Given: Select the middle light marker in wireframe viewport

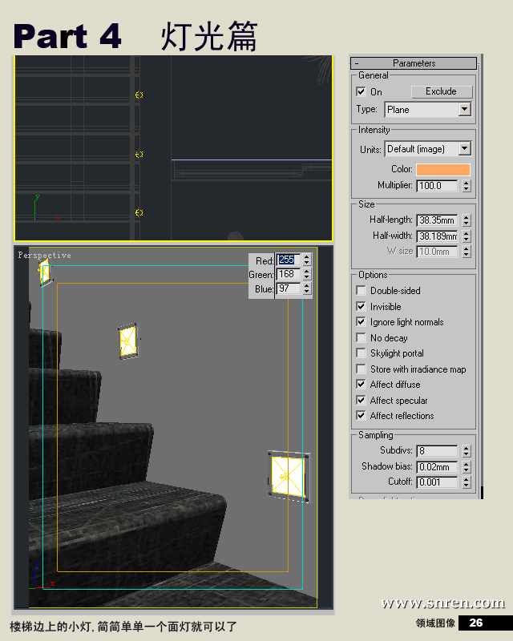Looking at the screenshot, I should pos(139,154).
